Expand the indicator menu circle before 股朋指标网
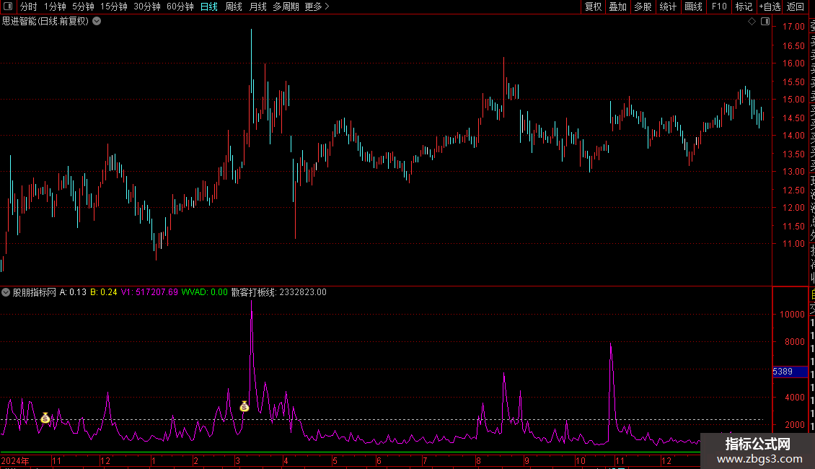This screenshot has width=815, height=469. click(6, 292)
